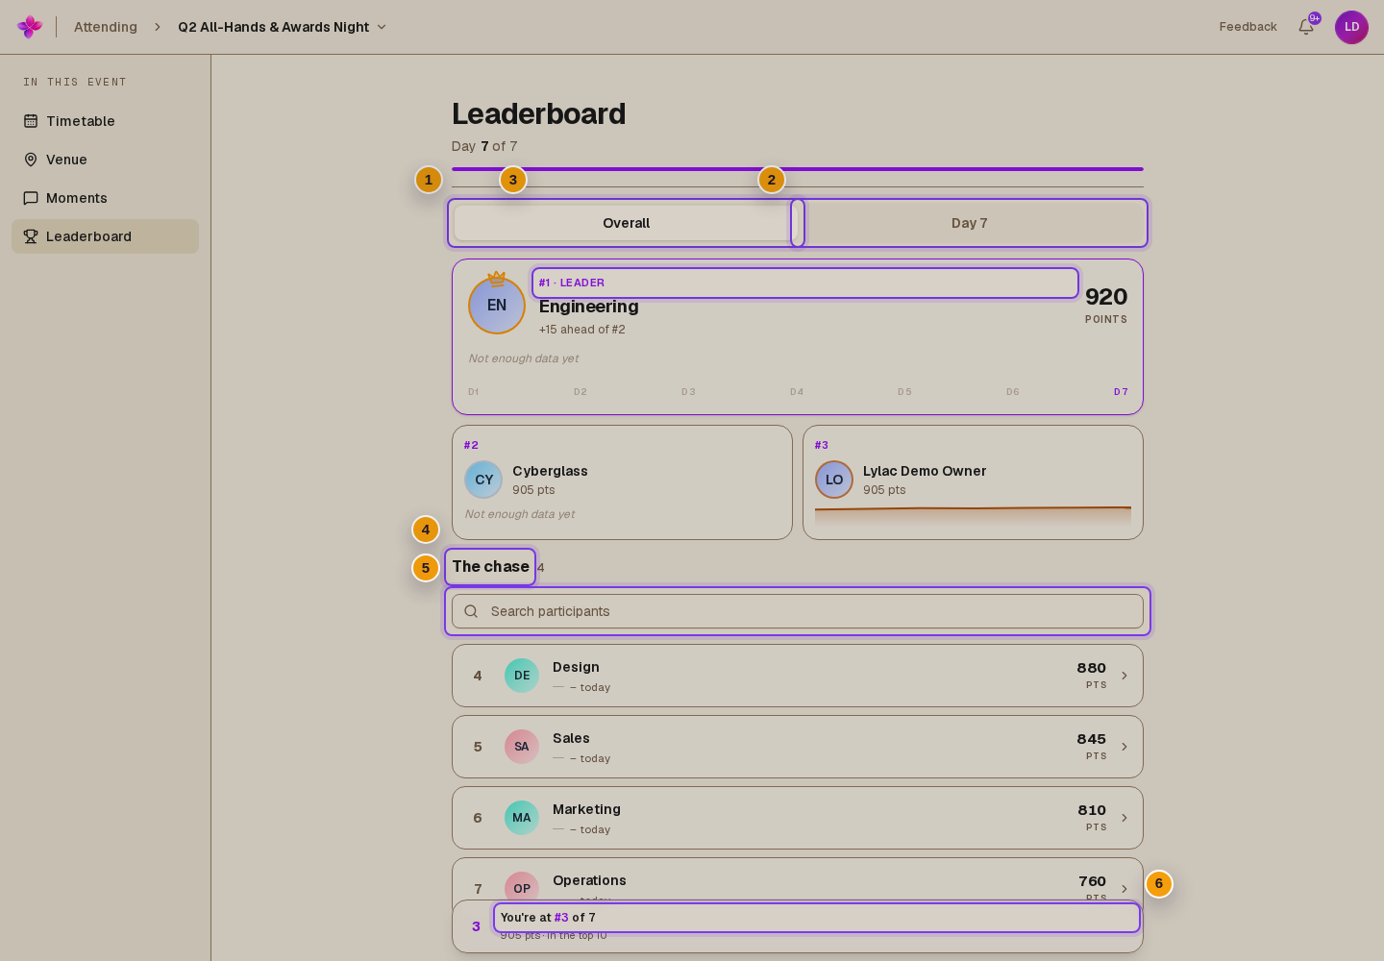Expand the Design row chevron
1384x961 pixels.
(1124, 676)
